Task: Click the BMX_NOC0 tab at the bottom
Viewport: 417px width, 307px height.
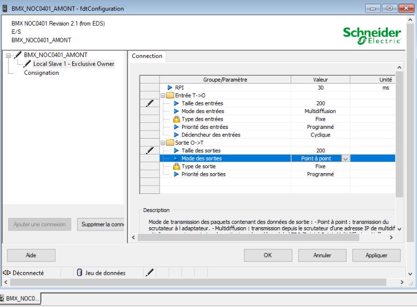Action: [23, 297]
